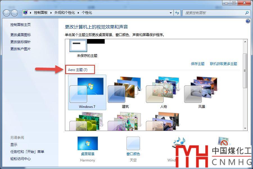Screen dimensions: 253x169
Task: Select 控制面板 in the address breadcrumb
Action: pyautogui.click(x=41, y=13)
